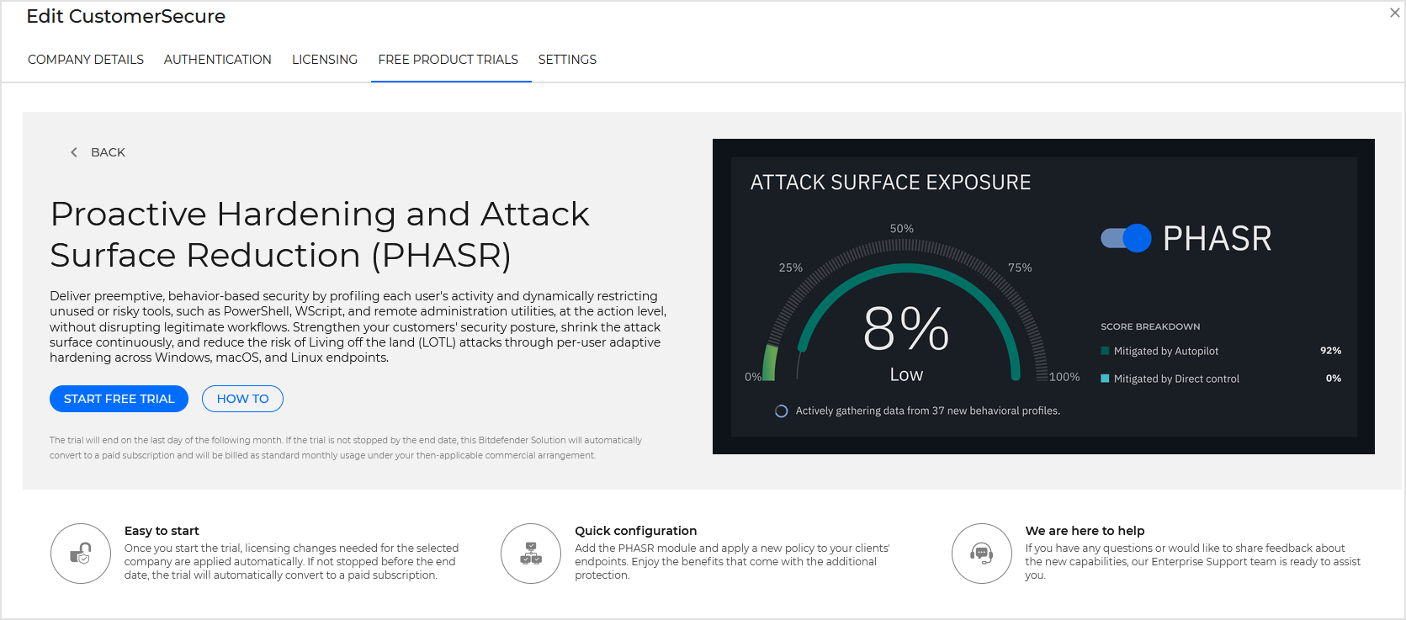Click the Back chevron arrow
1406x620 pixels.
(74, 152)
